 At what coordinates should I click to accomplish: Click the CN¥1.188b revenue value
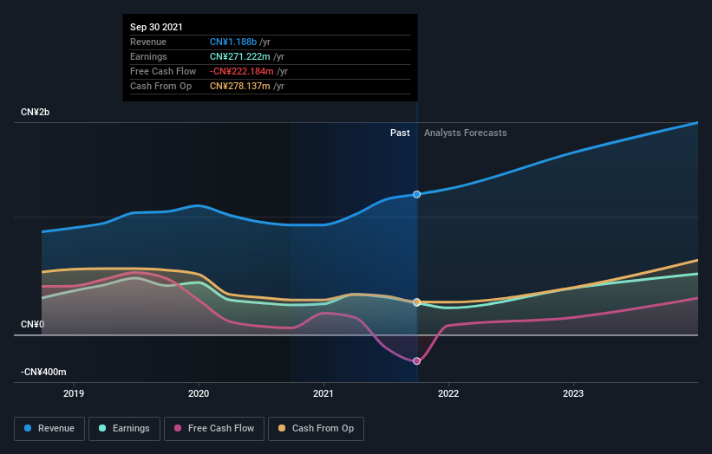233,42
